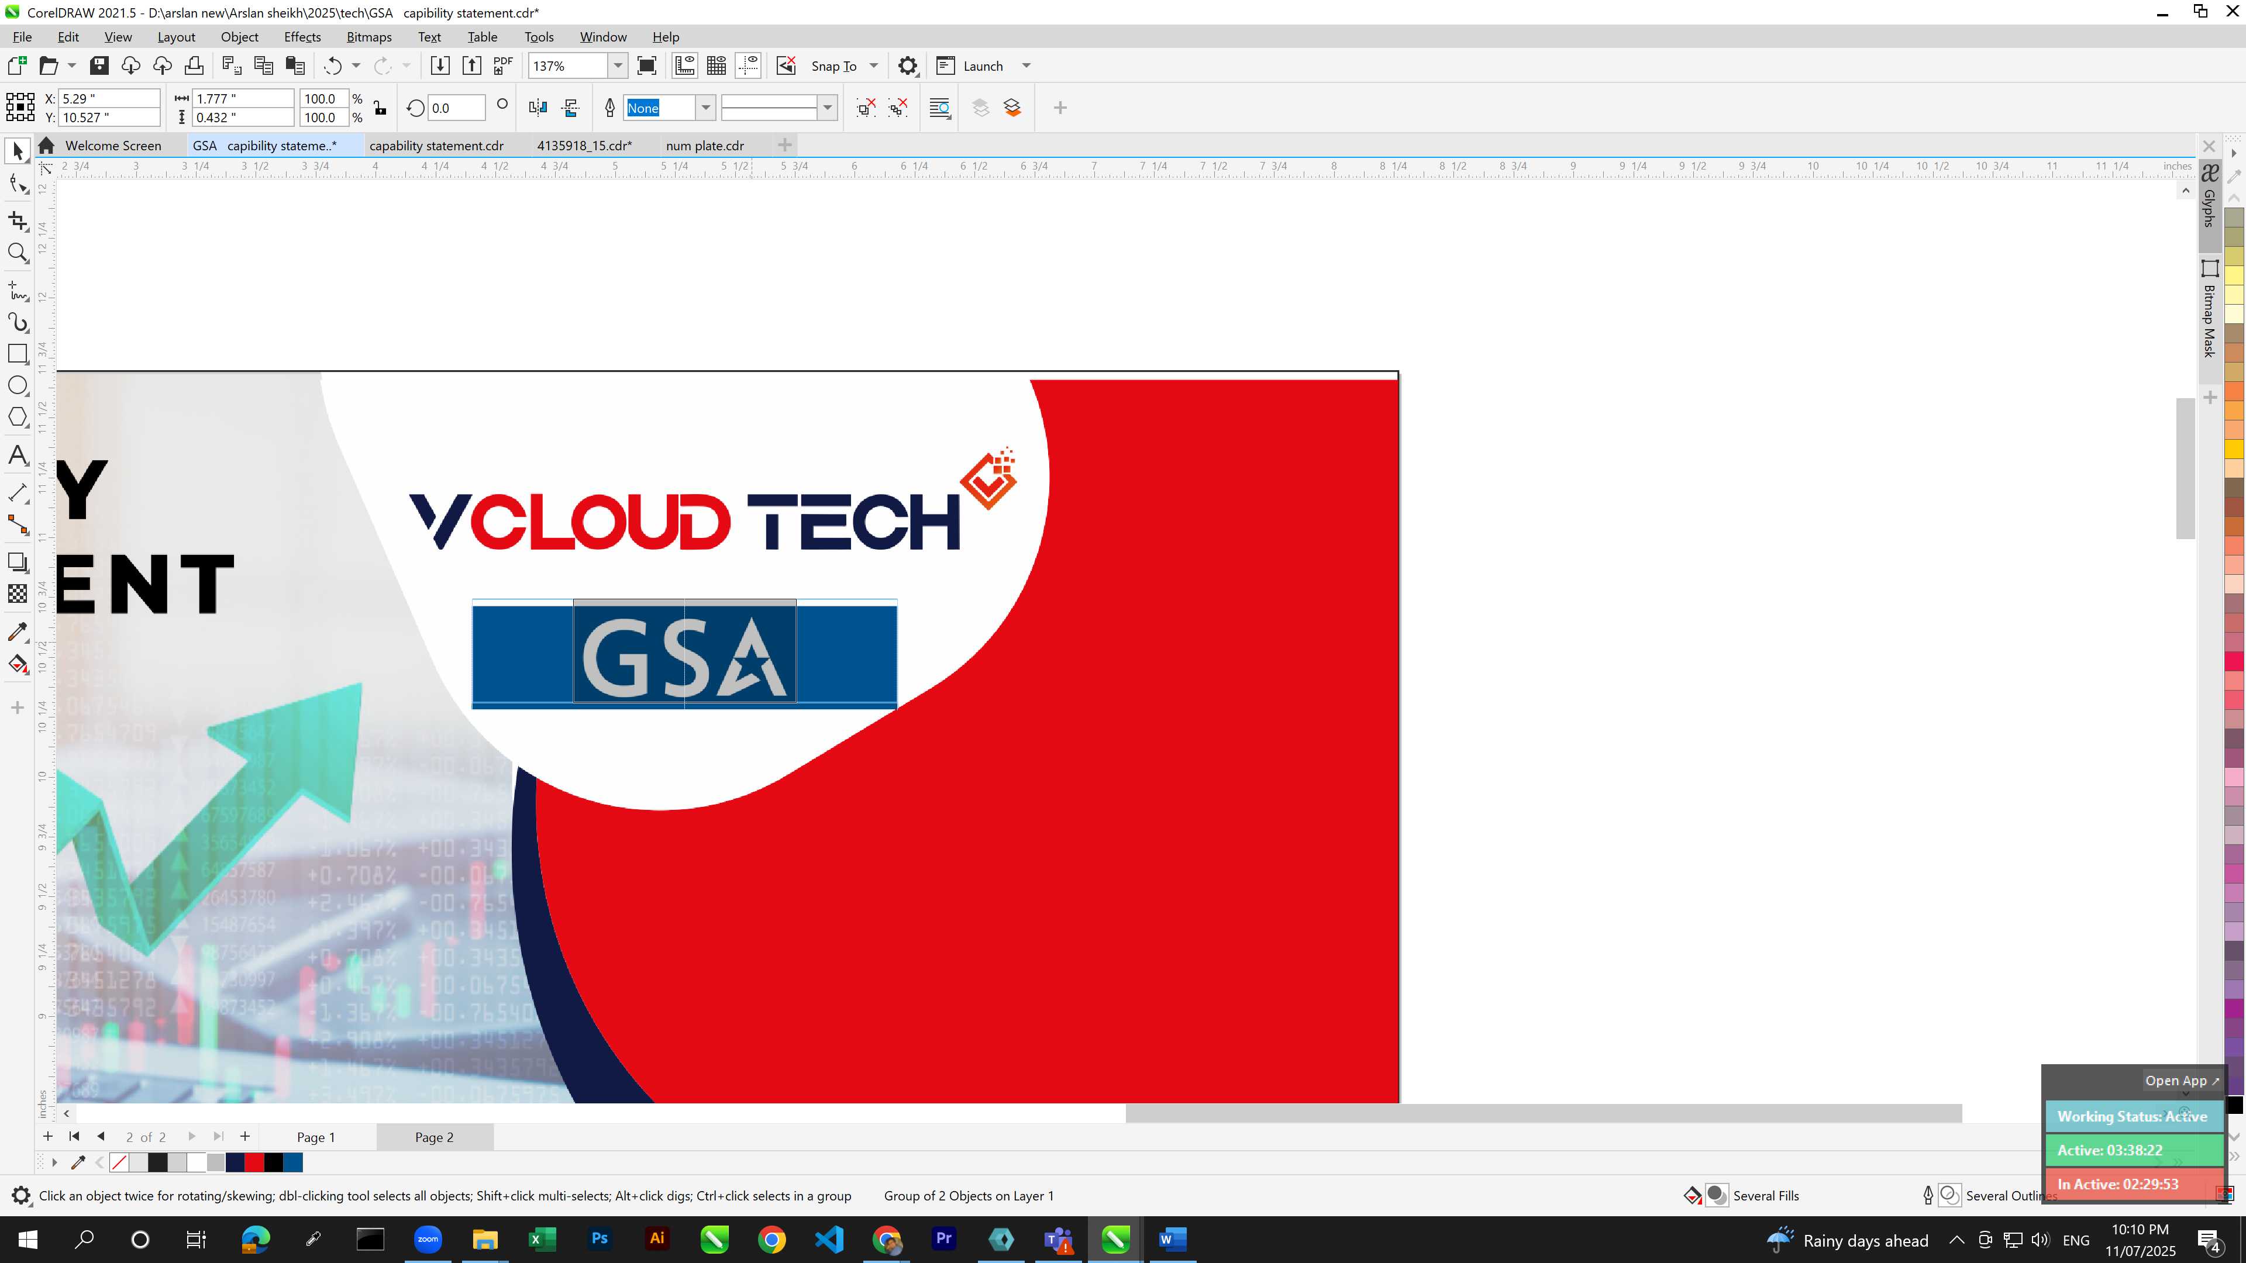Open new document tab plus button
Viewport: 2246px width, 1263px height.
click(785, 144)
